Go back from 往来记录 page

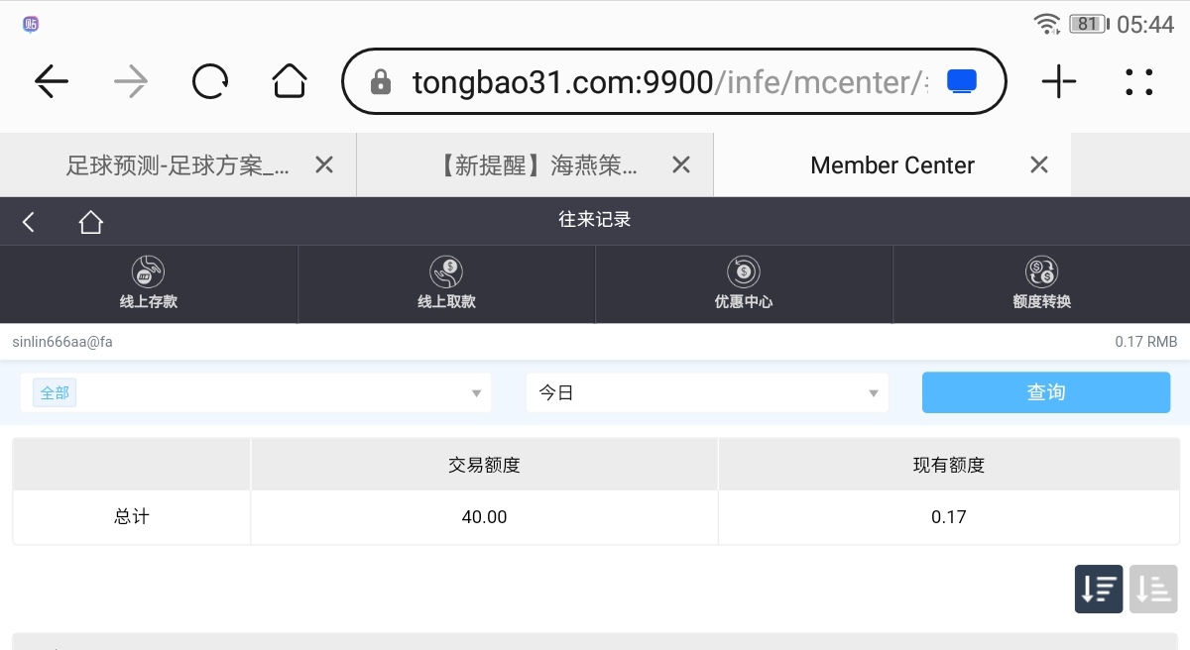point(29,222)
